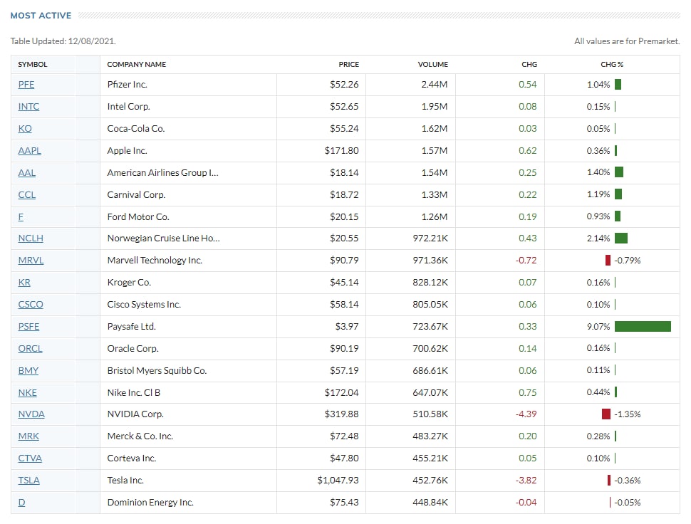Screen dimensions: 691x524
Task: Click the -1.35% change percentage for NVIDIA
Action: point(628,414)
